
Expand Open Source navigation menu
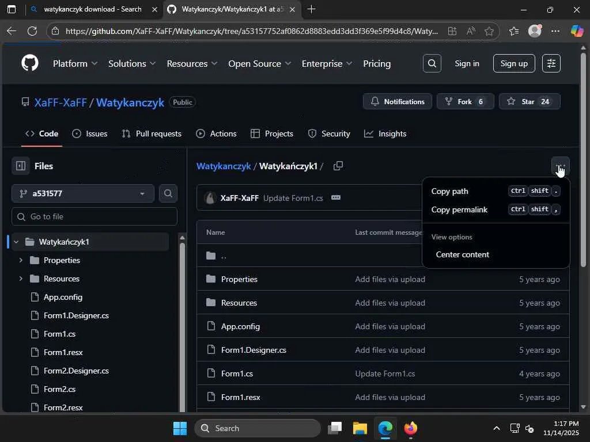click(x=260, y=63)
